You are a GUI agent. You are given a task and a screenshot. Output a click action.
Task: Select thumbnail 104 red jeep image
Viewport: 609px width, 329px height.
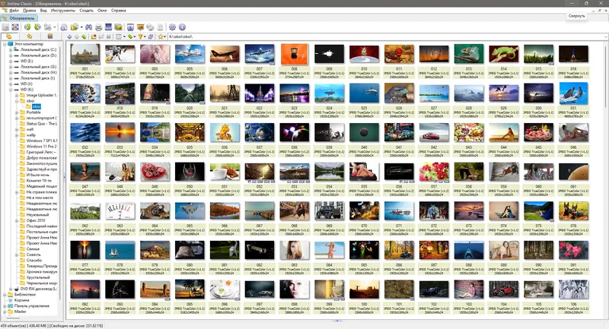point(504,289)
